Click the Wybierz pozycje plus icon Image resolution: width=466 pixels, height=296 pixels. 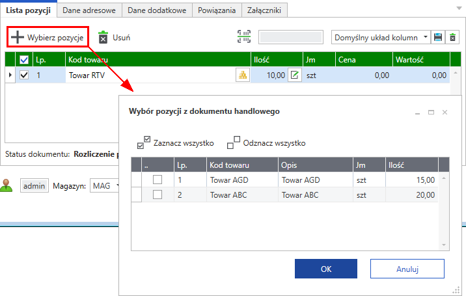pos(18,37)
